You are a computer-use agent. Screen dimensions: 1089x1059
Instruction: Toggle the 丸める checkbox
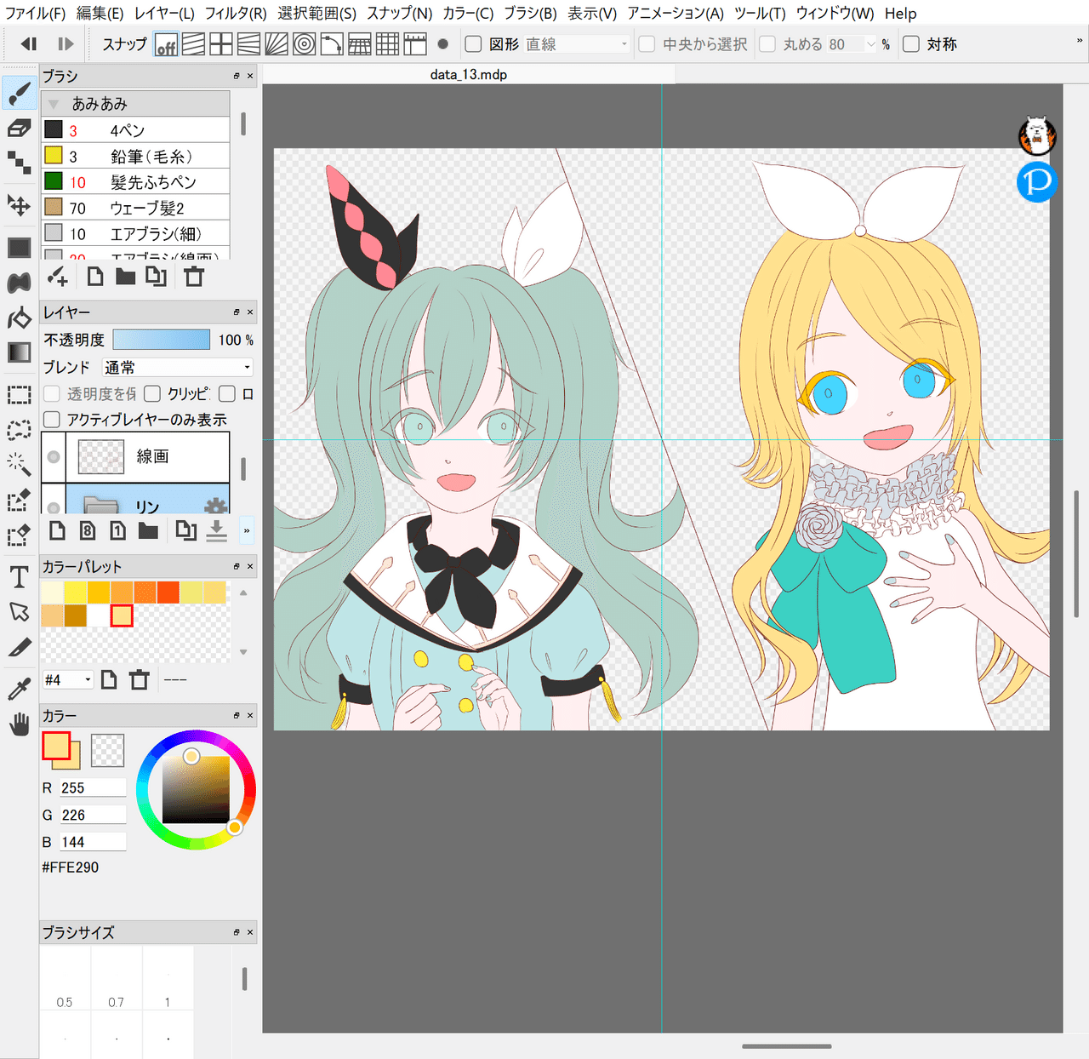click(x=767, y=44)
